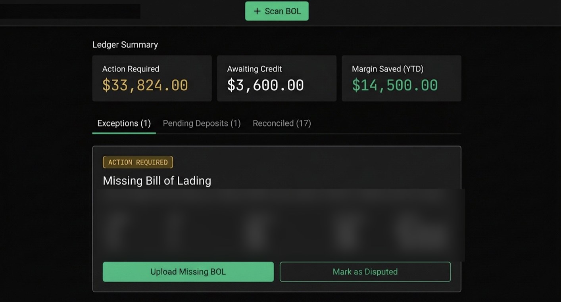Click the Exceptions tab's (1) count
Image resolution: width=561 pixels, height=302 pixels.
(x=146, y=123)
